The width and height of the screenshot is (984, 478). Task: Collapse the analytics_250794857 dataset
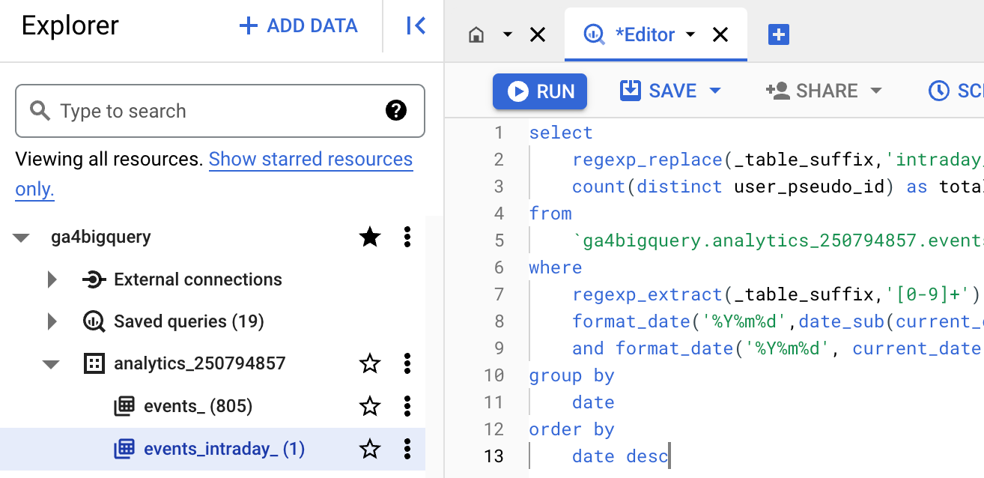[x=52, y=363]
